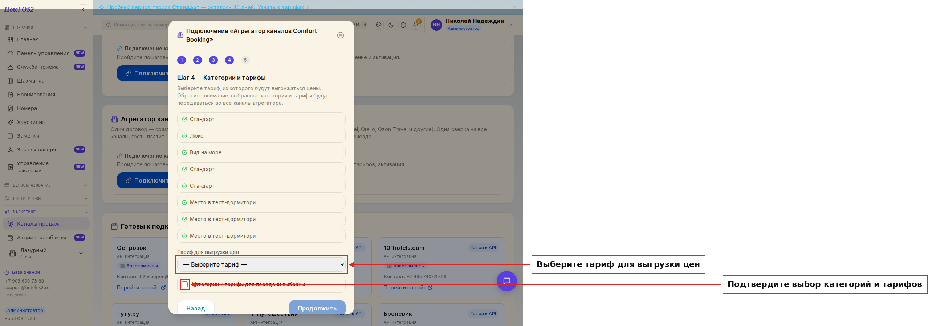Tick the categories and tariffs confirmation checkbox
Screen dimensions: 936x326
click(x=185, y=284)
